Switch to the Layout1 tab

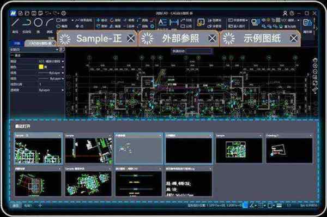point(28,206)
